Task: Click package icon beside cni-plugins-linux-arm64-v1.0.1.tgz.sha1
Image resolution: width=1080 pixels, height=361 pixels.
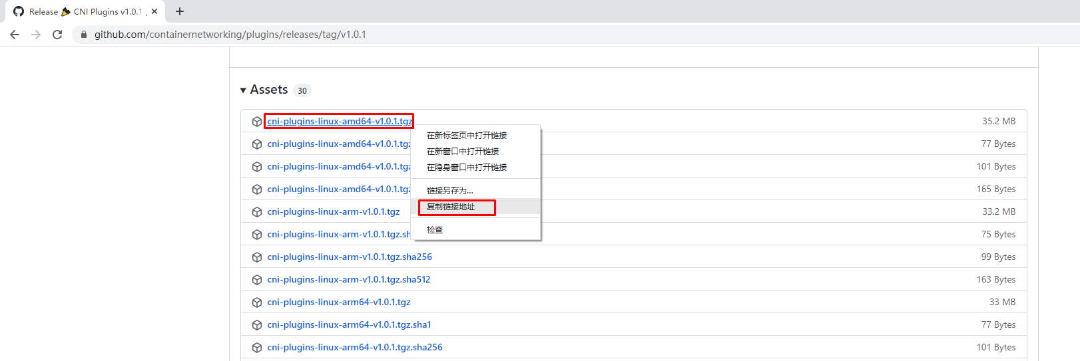Action: pyautogui.click(x=257, y=325)
